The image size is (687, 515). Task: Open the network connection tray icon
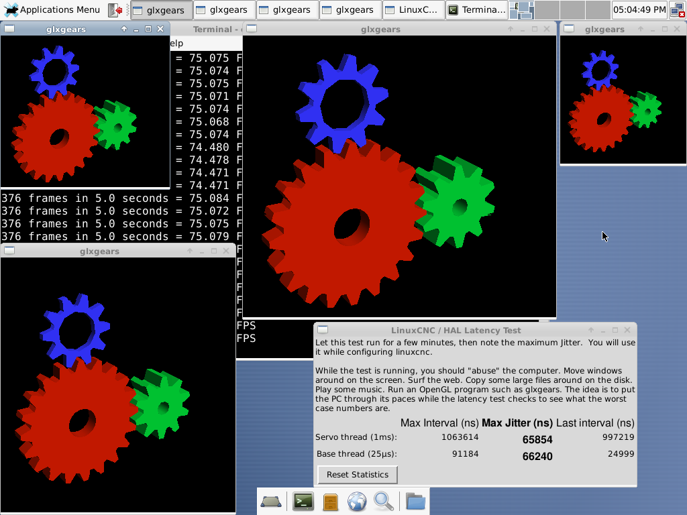pos(678,10)
